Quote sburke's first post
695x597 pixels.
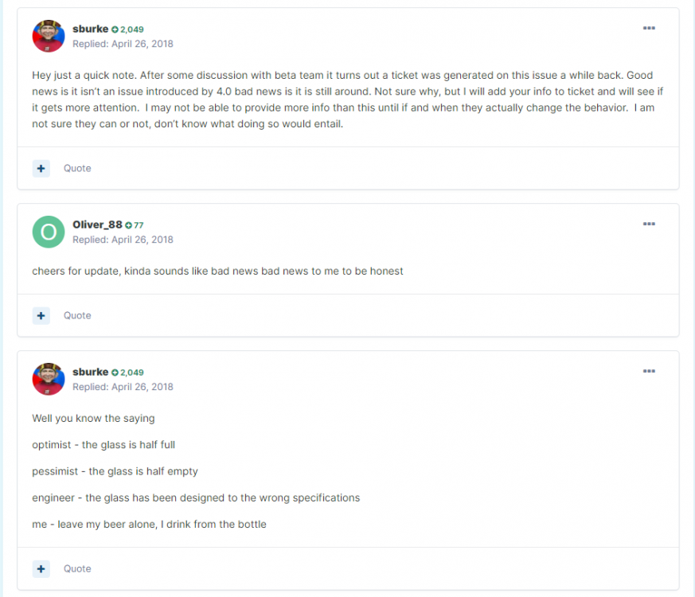click(x=77, y=168)
